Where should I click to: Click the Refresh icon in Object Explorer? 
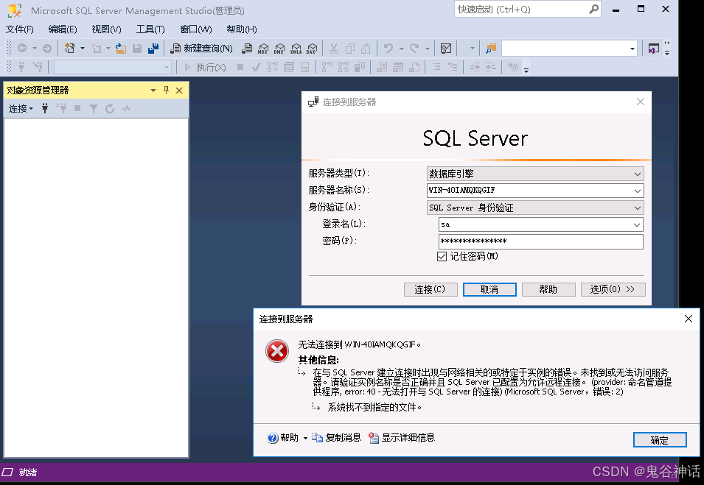coord(110,108)
